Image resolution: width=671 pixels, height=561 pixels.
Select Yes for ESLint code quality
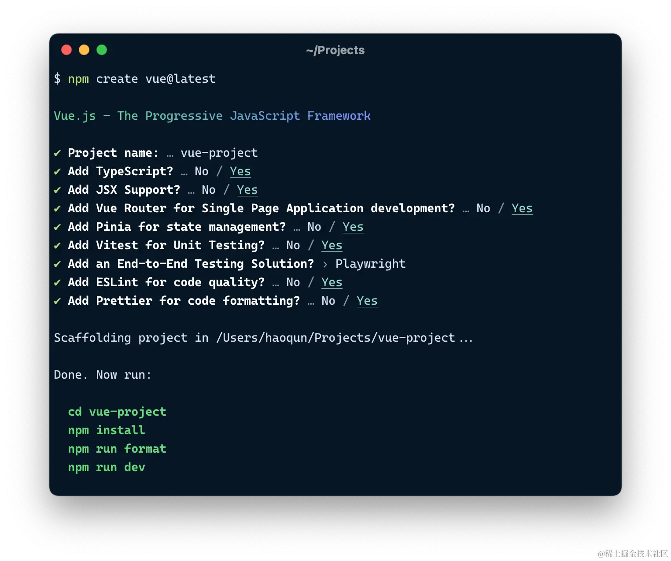click(x=332, y=282)
